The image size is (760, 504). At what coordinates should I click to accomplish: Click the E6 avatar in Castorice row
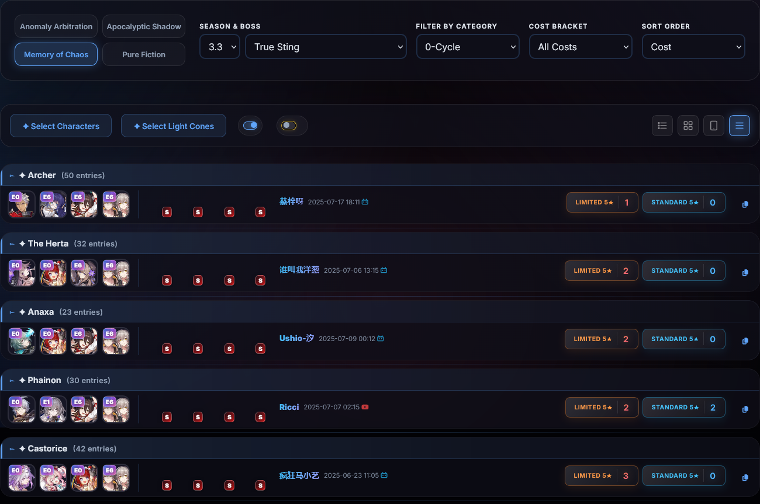(x=116, y=478)
